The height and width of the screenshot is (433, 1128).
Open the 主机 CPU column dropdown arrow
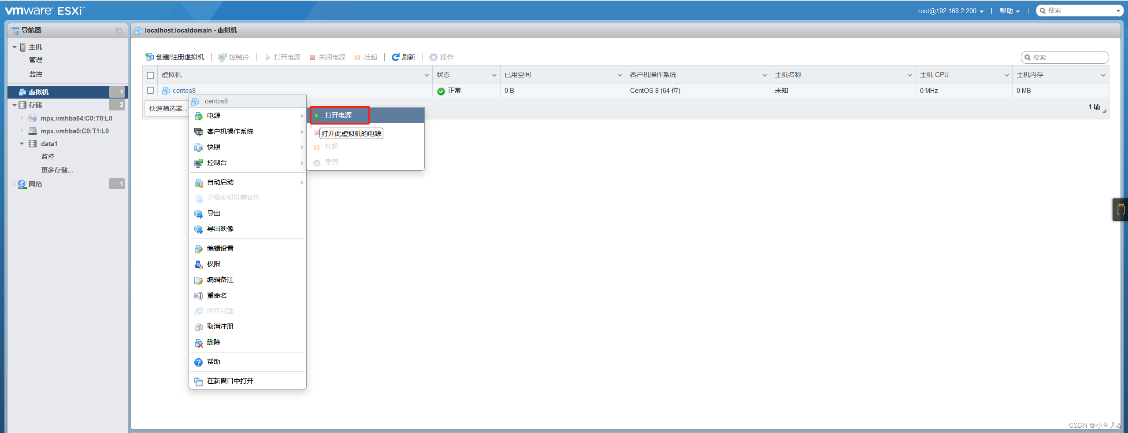tap(1006, 75)
